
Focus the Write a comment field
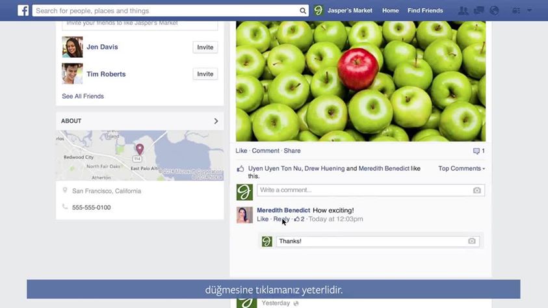click(x=371, y=190)
